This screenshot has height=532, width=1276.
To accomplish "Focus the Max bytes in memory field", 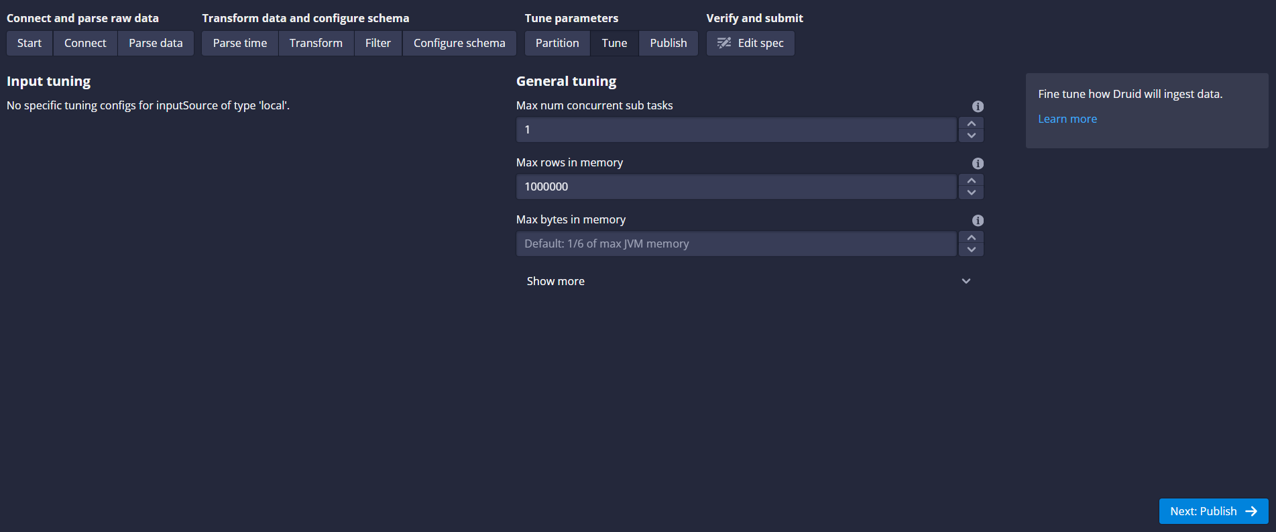I will (736, 244).
